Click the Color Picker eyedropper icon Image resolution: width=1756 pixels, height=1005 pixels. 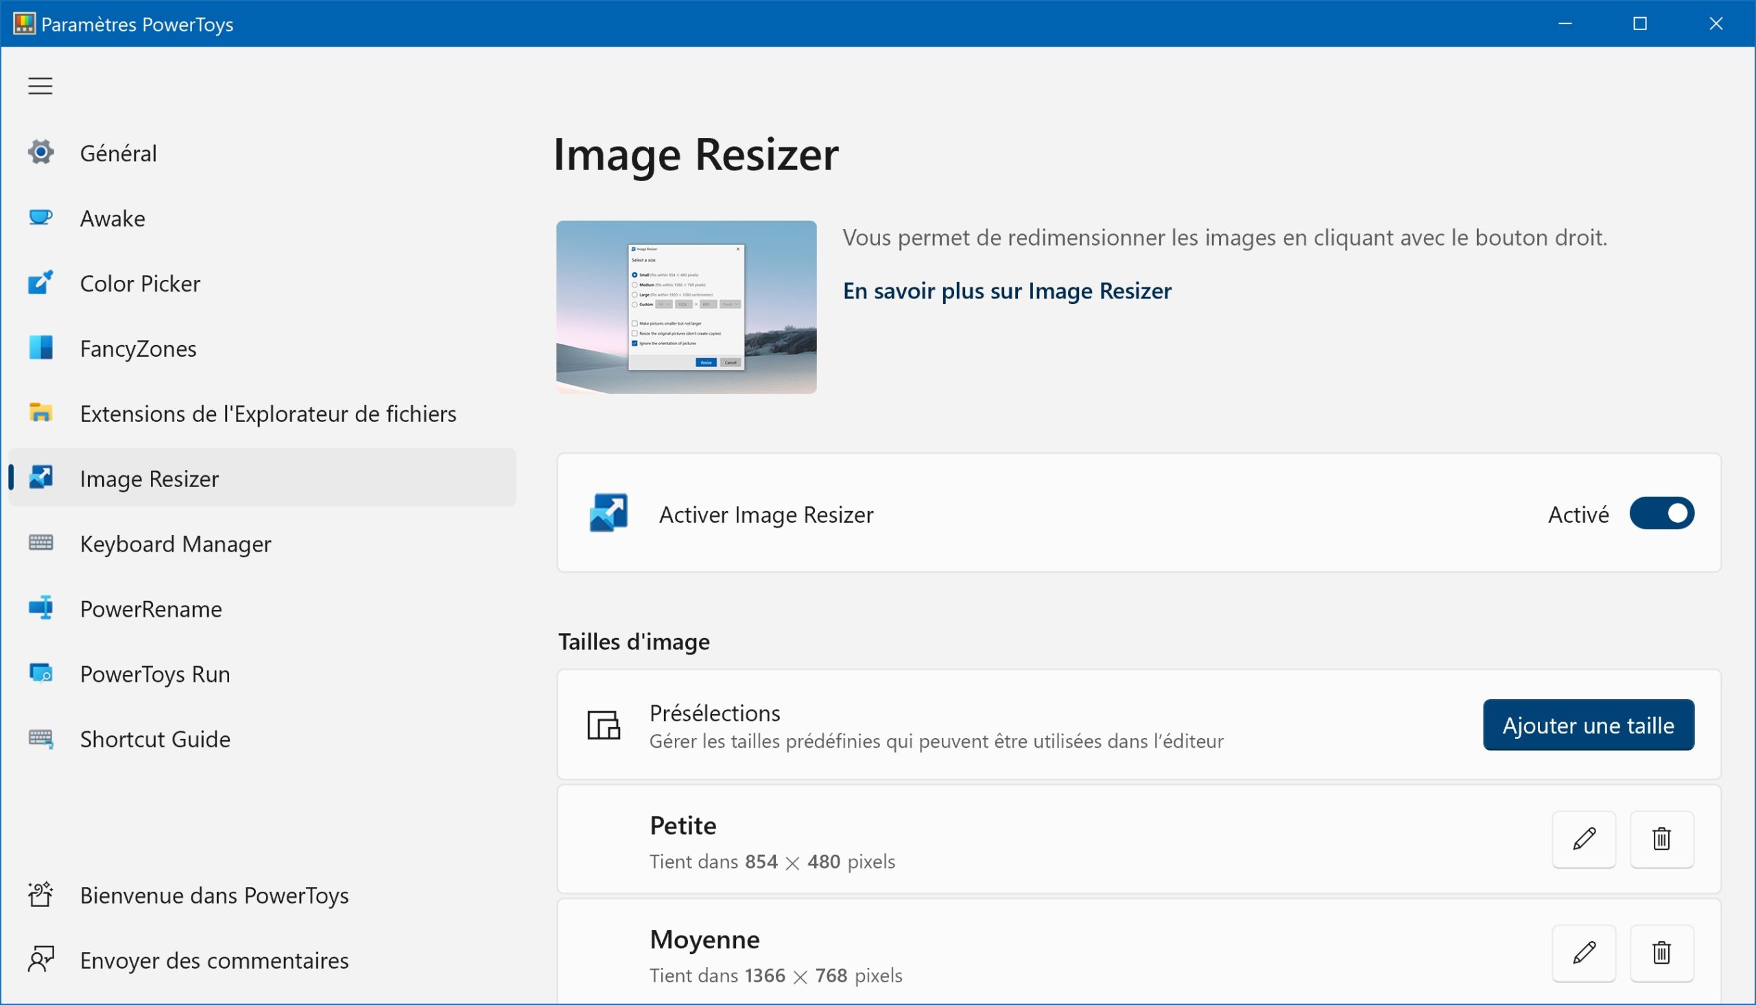coord(40,283)
